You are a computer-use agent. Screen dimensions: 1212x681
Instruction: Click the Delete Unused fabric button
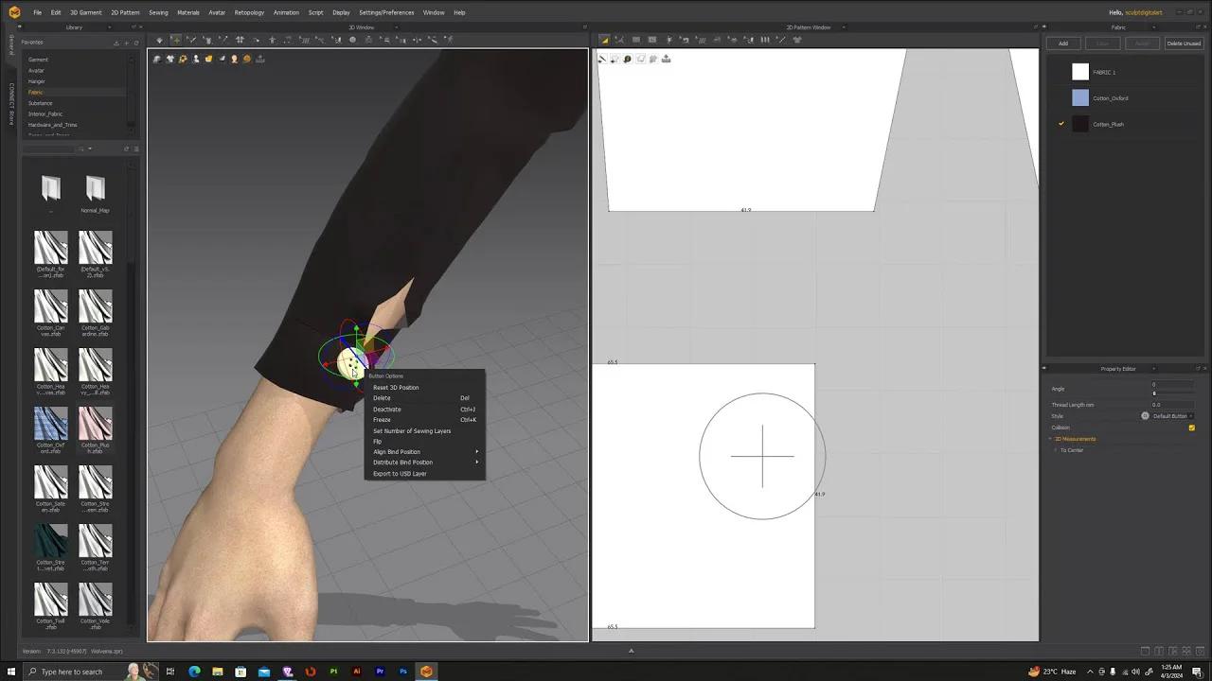point(1184,43)
